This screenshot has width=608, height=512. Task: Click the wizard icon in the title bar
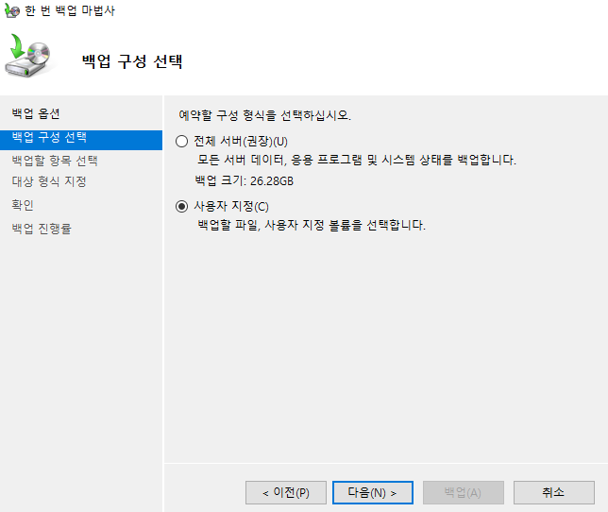[x=11, y=10]
